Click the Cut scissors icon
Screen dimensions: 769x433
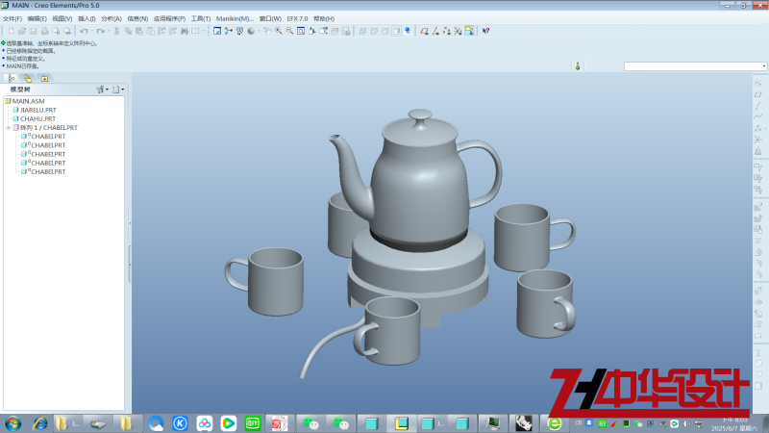tap(116, 31)
